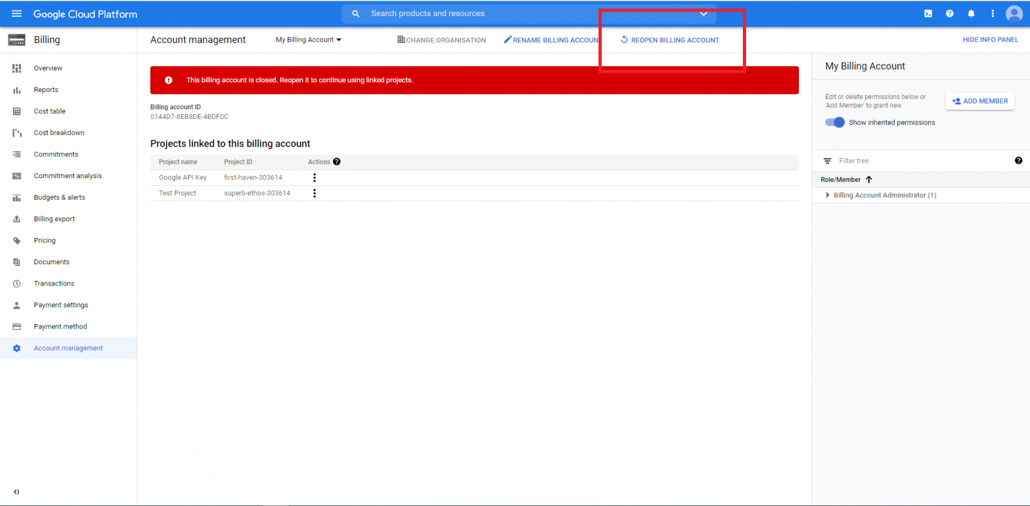Go to Budgets & alerts in sidebar

click(59, 197)
